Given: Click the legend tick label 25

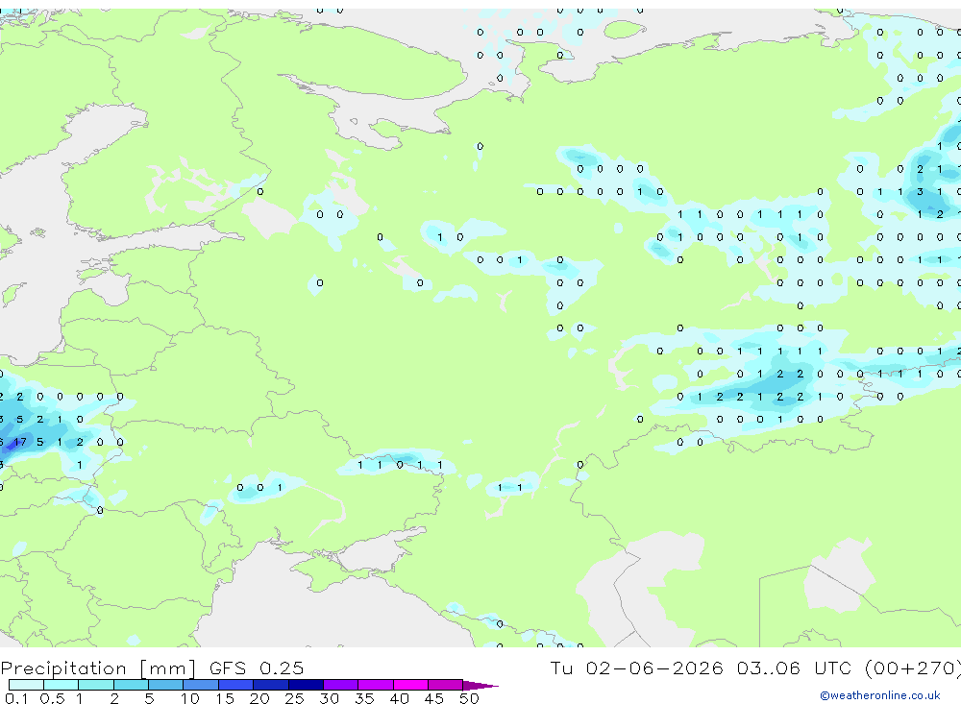Looking at the screenshot, I should point(294,698).
